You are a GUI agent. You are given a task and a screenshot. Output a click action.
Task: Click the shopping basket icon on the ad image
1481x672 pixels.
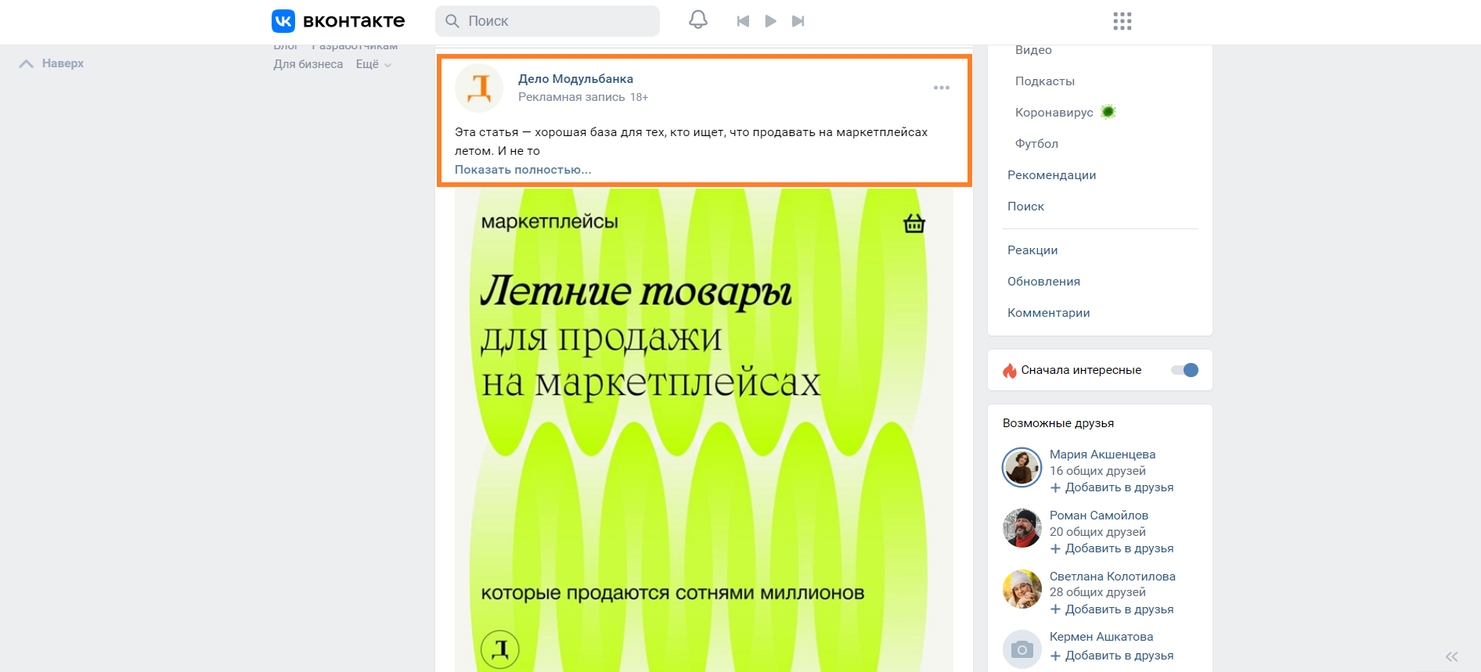914,223
